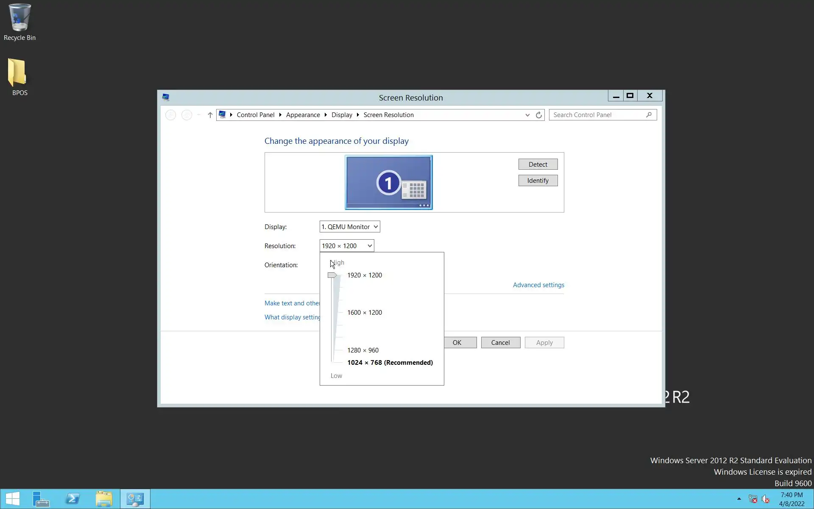Collapse the Resolution dropdown

(x=369, y=246)
